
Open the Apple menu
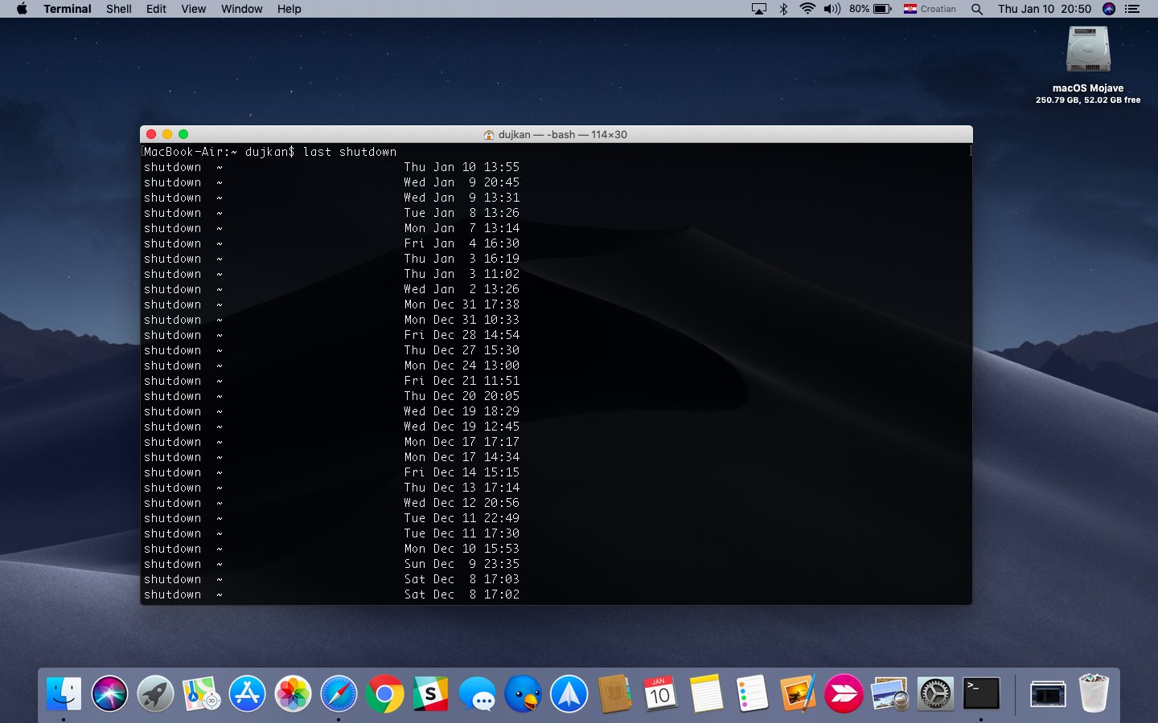[22, 9]
